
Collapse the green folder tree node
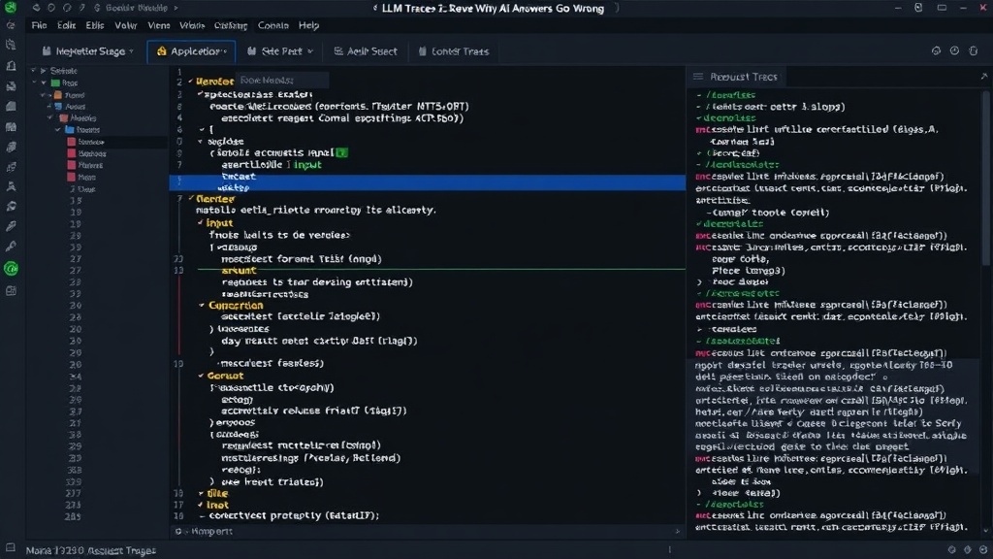coord(43,83)
